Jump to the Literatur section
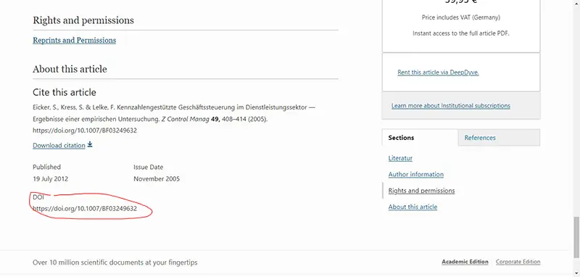The height and width of the screenshot is (277, 580). [400, 158]
